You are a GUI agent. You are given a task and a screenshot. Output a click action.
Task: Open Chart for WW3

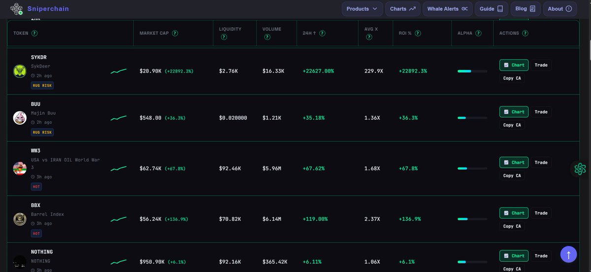(514, 163)
